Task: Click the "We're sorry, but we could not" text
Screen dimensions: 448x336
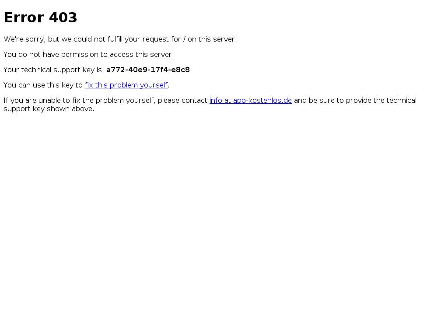Action: pos(55,39)
